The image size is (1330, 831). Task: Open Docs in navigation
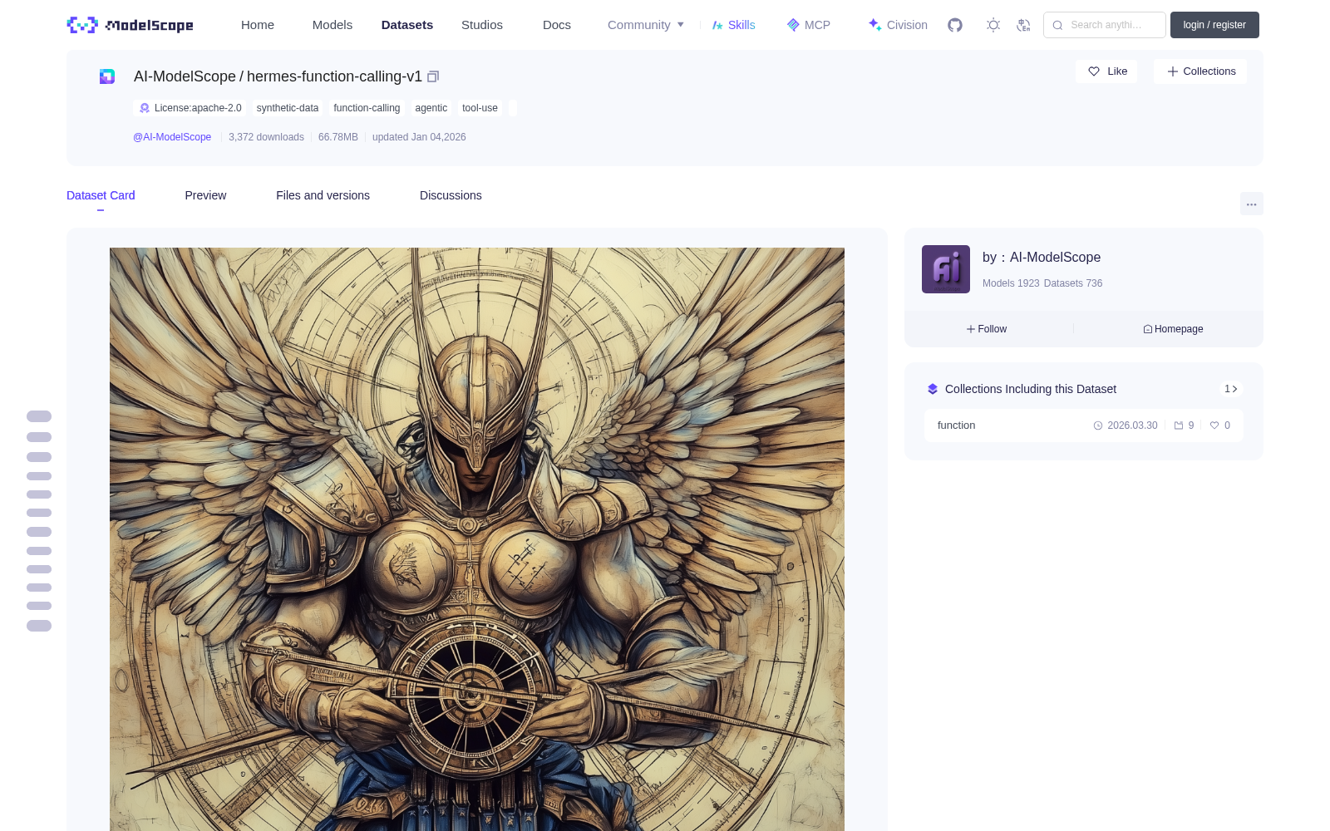(x=557, y=25)
